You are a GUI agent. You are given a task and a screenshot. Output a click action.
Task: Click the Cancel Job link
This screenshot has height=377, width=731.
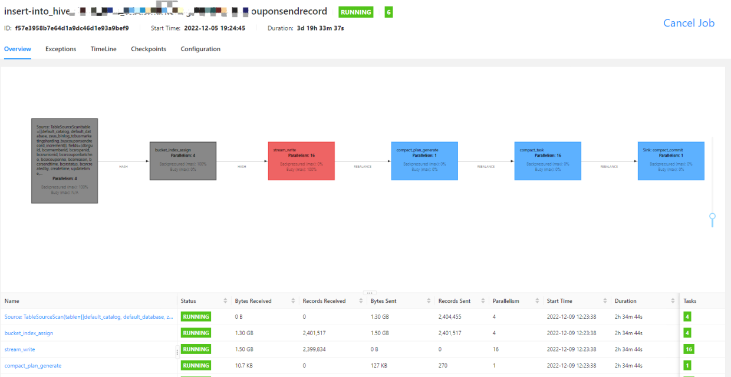click(689, 23)
